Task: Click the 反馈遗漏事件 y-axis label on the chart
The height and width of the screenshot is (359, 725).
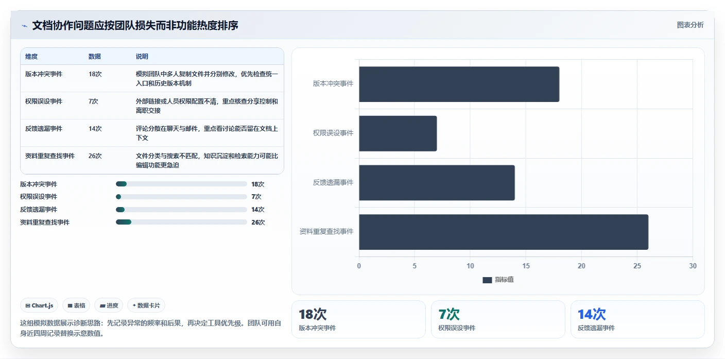Action: (x=333, y=182)
